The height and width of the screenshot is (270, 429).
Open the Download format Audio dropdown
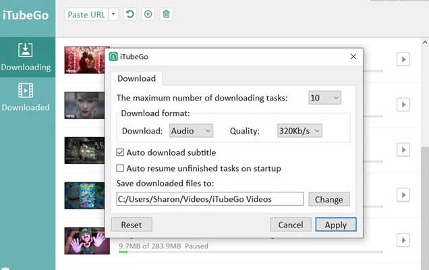click(x=191, y=131)
